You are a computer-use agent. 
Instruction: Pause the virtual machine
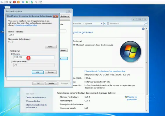point(23,2)
